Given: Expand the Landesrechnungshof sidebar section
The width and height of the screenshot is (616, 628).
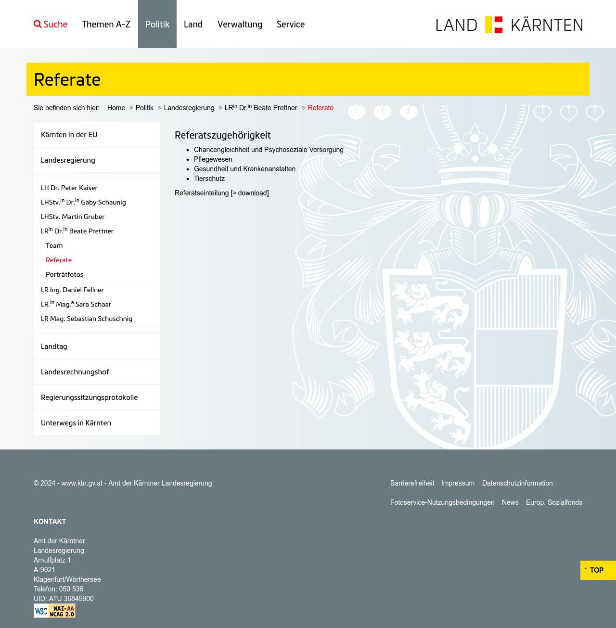Looking at the screenshot, I should (x=97, y=372).
